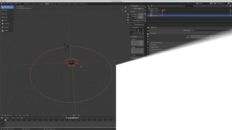Click the current frame marker in timeline
The image size is (232, 130).
pyautogui.click(x=5, y=120)
